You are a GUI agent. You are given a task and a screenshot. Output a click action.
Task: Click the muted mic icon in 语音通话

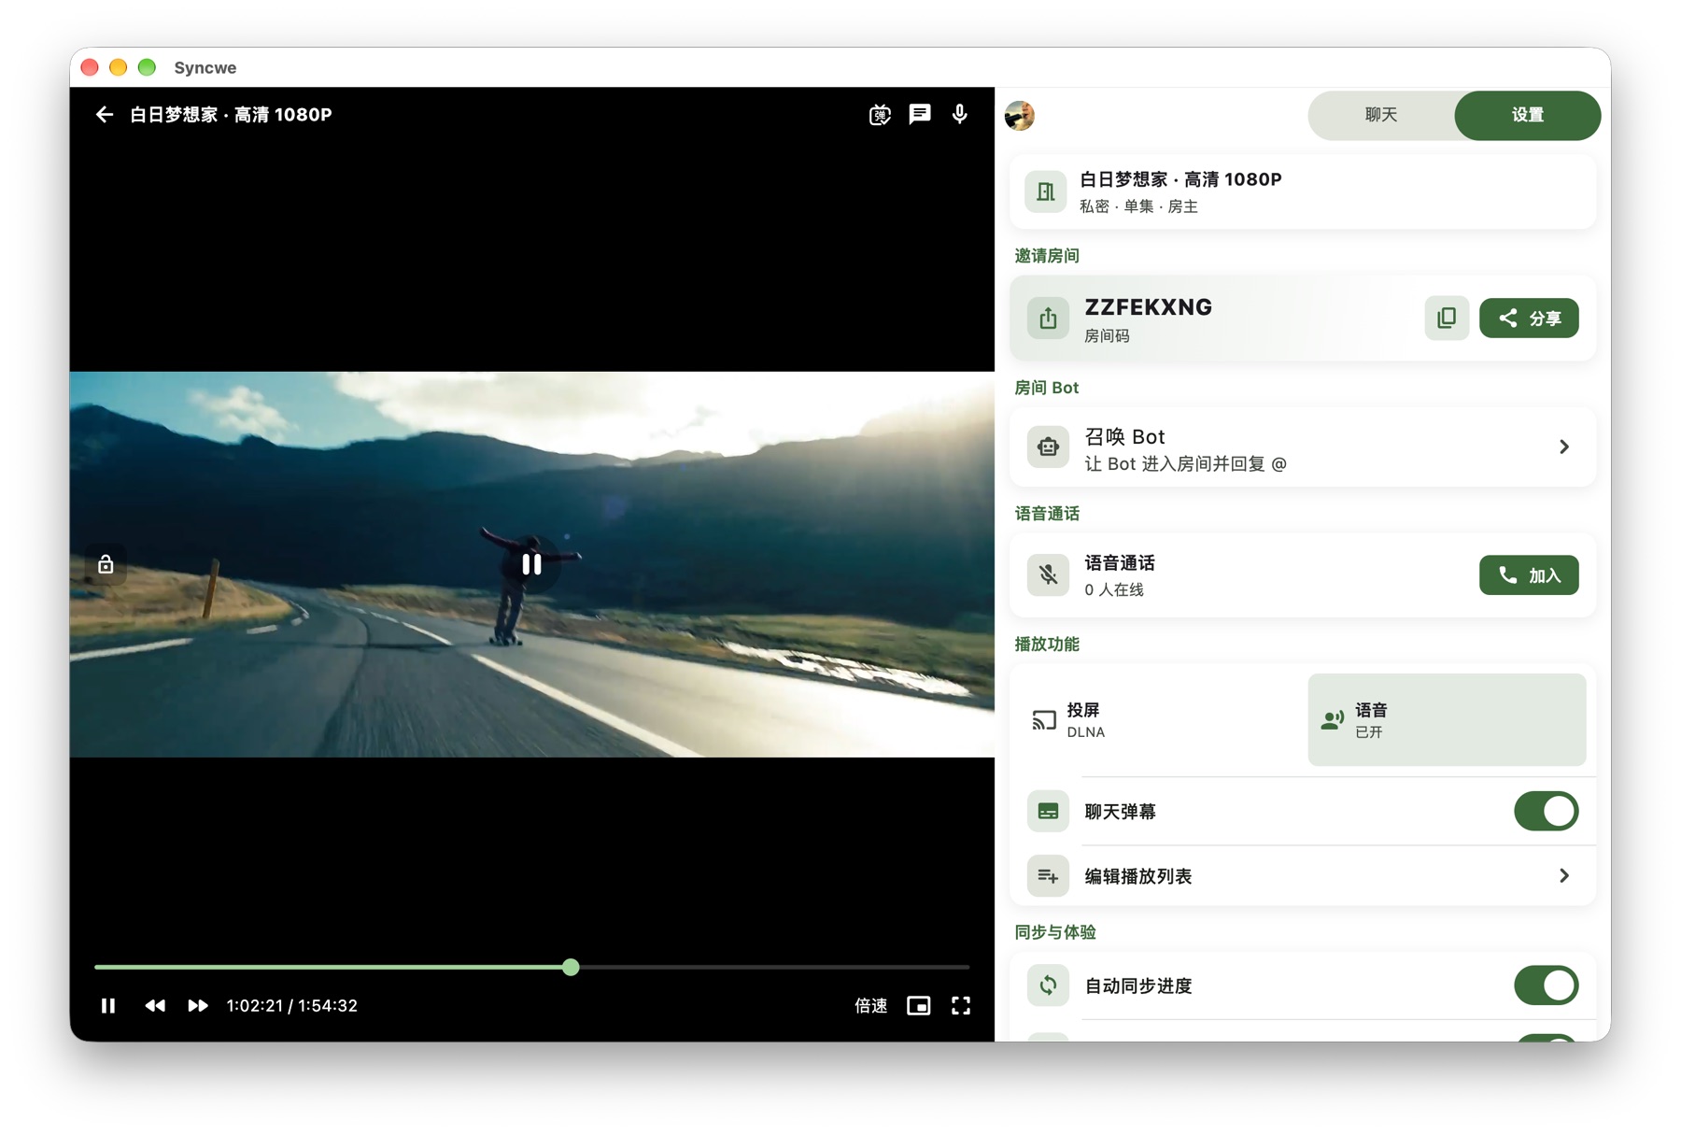click(x=1048, y=575)
